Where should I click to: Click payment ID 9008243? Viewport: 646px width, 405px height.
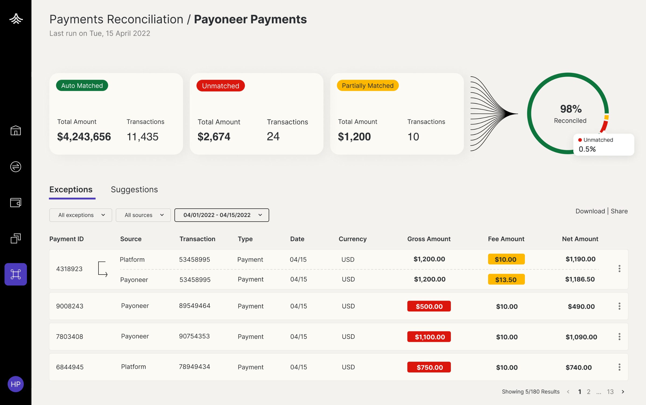tap(70, 306)
